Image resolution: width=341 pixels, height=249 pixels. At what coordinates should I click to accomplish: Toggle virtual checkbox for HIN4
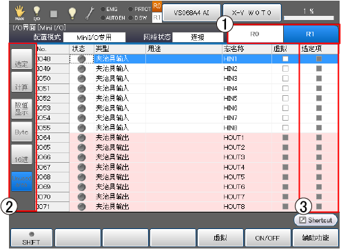coord(285,88)
